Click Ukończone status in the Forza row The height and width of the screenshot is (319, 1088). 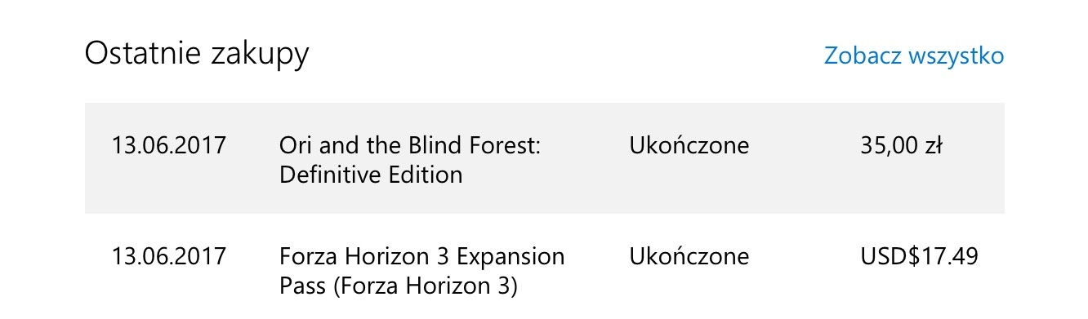[689, 257]
